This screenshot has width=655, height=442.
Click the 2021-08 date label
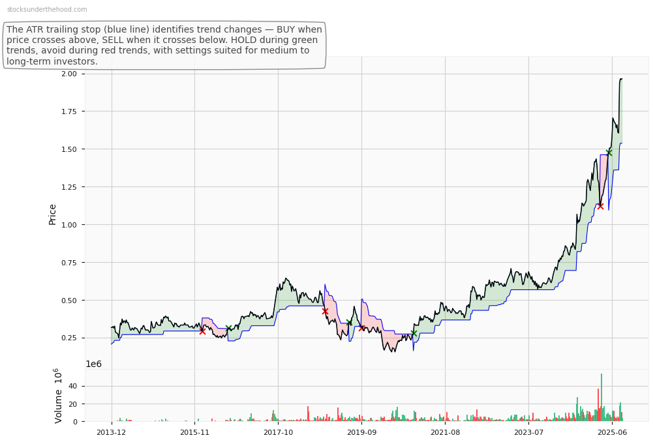pos(446,432)
